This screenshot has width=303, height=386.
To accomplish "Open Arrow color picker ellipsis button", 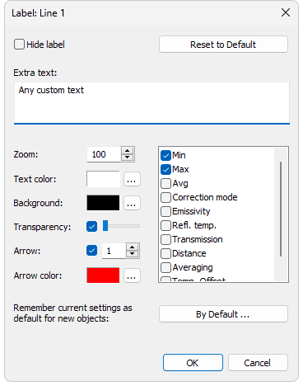I will (x=132, y=275).
